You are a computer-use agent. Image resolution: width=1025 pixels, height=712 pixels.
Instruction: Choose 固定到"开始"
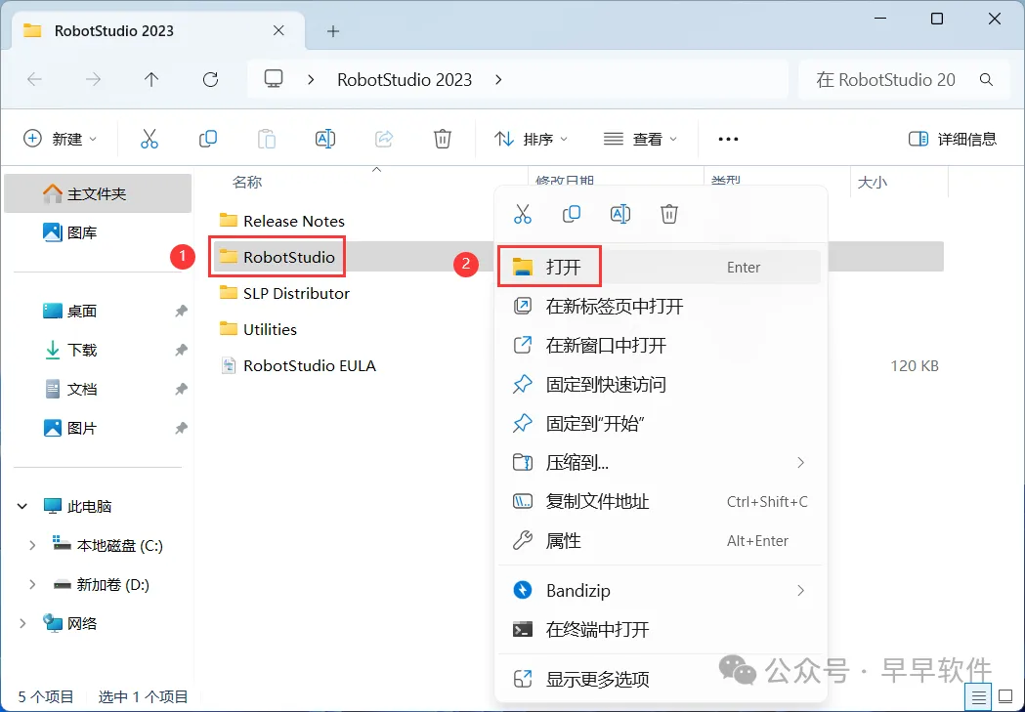659,424
